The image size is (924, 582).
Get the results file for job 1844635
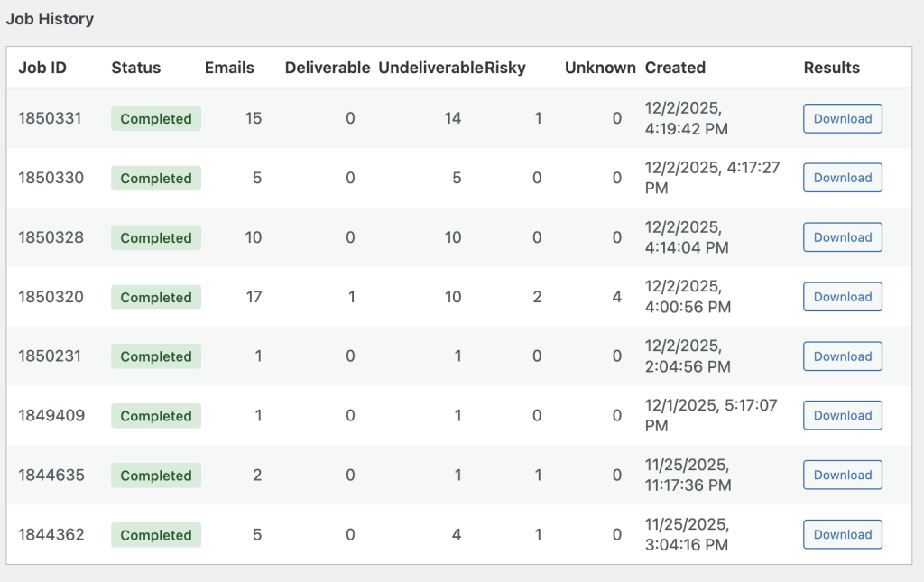[x=842, y=475]
